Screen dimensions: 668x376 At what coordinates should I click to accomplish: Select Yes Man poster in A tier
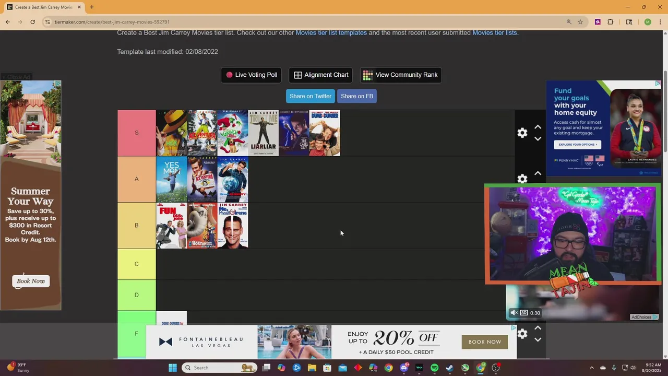(x=172, y=179)
